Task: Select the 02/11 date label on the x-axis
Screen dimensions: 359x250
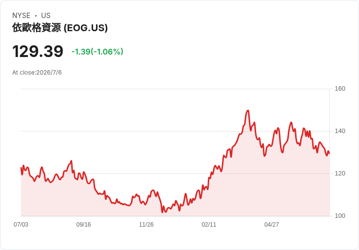Action: pos(209,225)
